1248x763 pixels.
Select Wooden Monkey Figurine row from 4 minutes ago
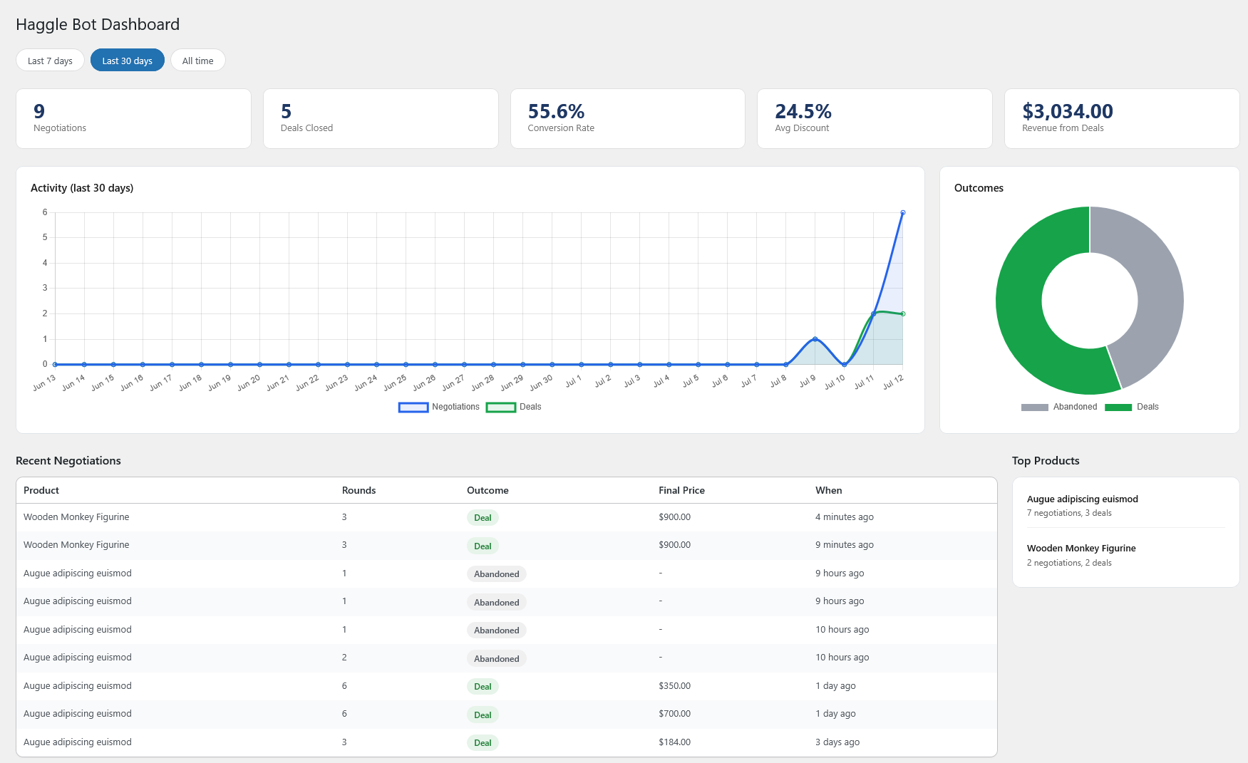[x=506, y=517]
